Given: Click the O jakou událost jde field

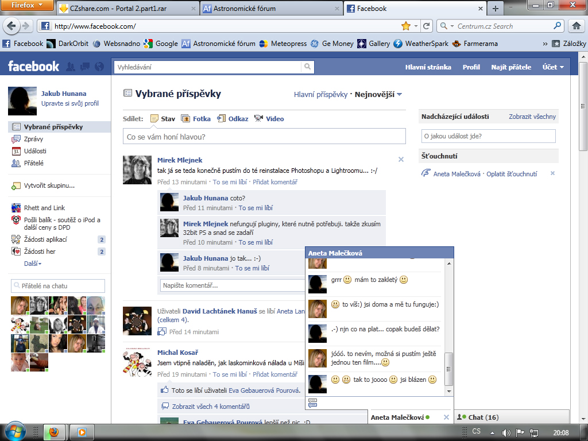Looking at the screenshot, I should [x=488, y=136].
